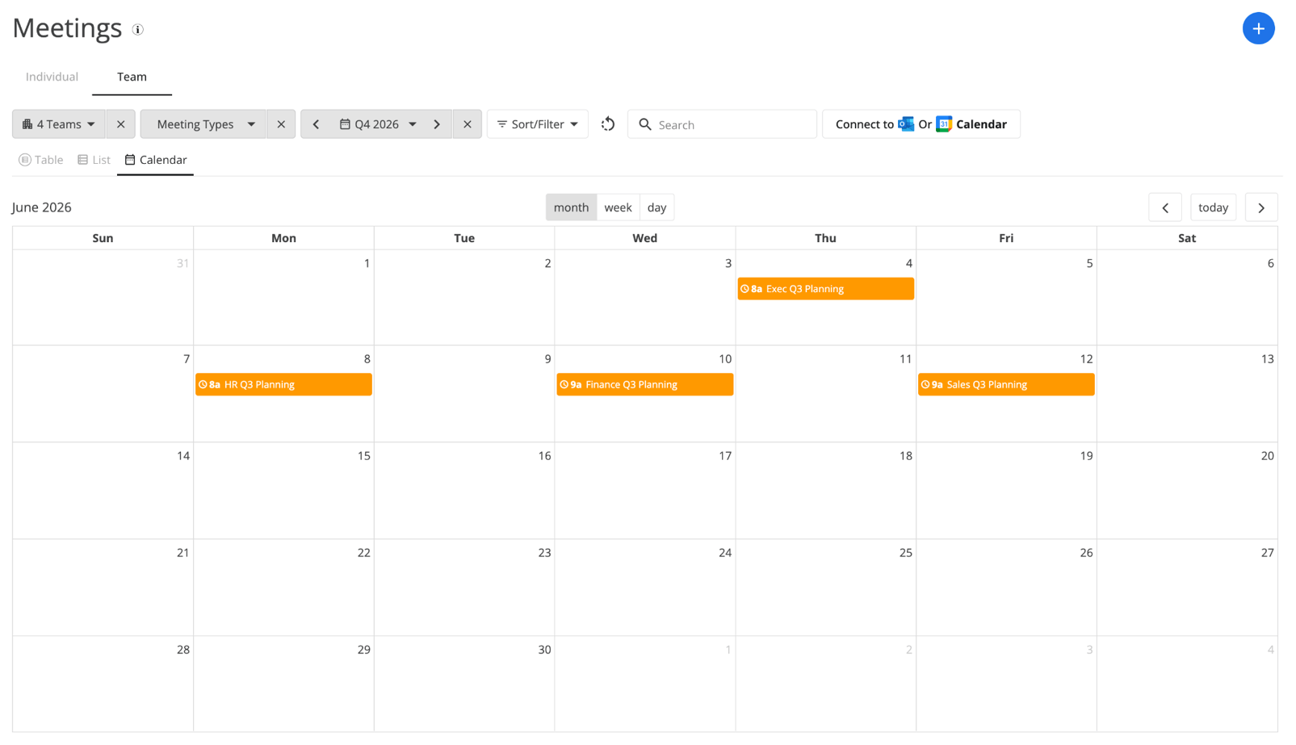The image size is (1296, 745).
Task: Navigate to previous month chevron
Action: [1165, 207]
